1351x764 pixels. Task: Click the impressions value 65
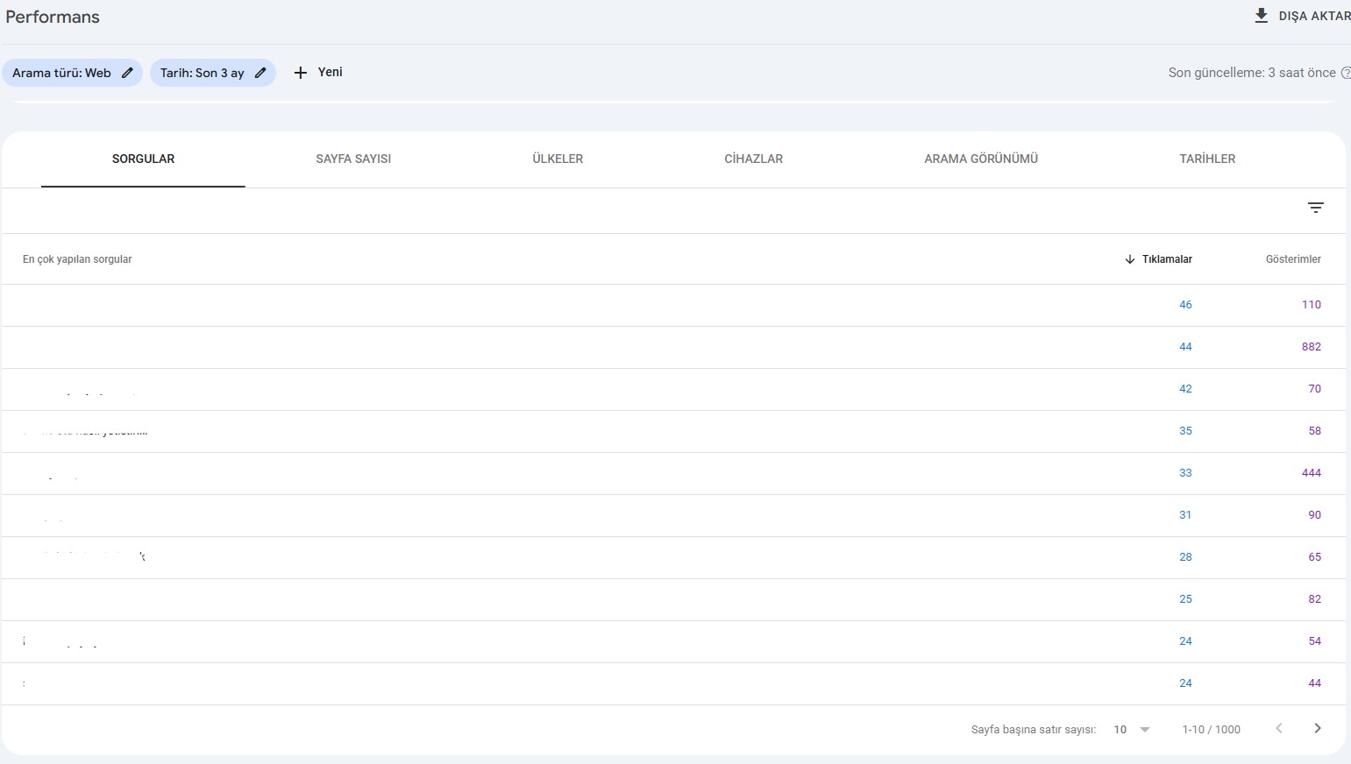point(1315,557)
